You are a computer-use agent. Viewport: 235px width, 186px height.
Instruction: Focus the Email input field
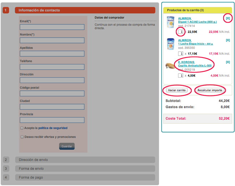(52, 27)
